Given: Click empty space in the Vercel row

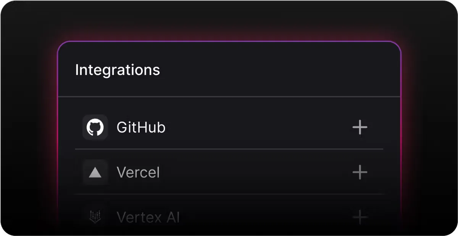Looking at the screenshot, I should coord(256,173).
